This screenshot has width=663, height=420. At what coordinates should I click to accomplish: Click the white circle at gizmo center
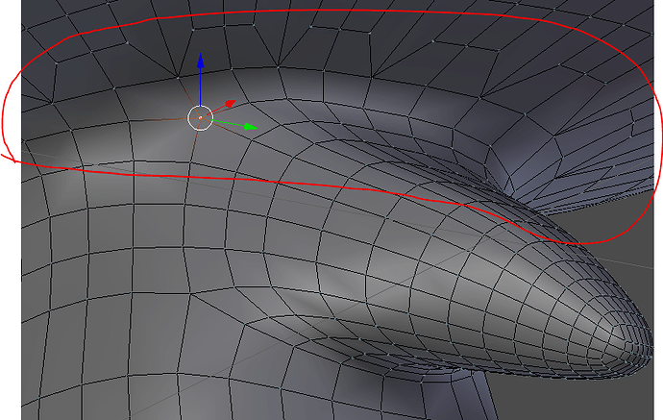click(x=200, y=118)
